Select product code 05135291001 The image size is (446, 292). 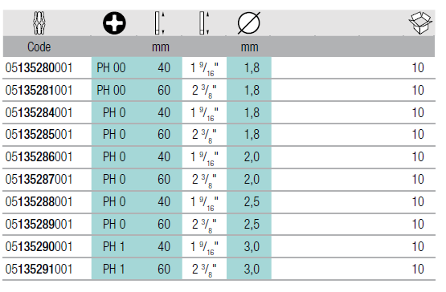click(x=39, y=269)
